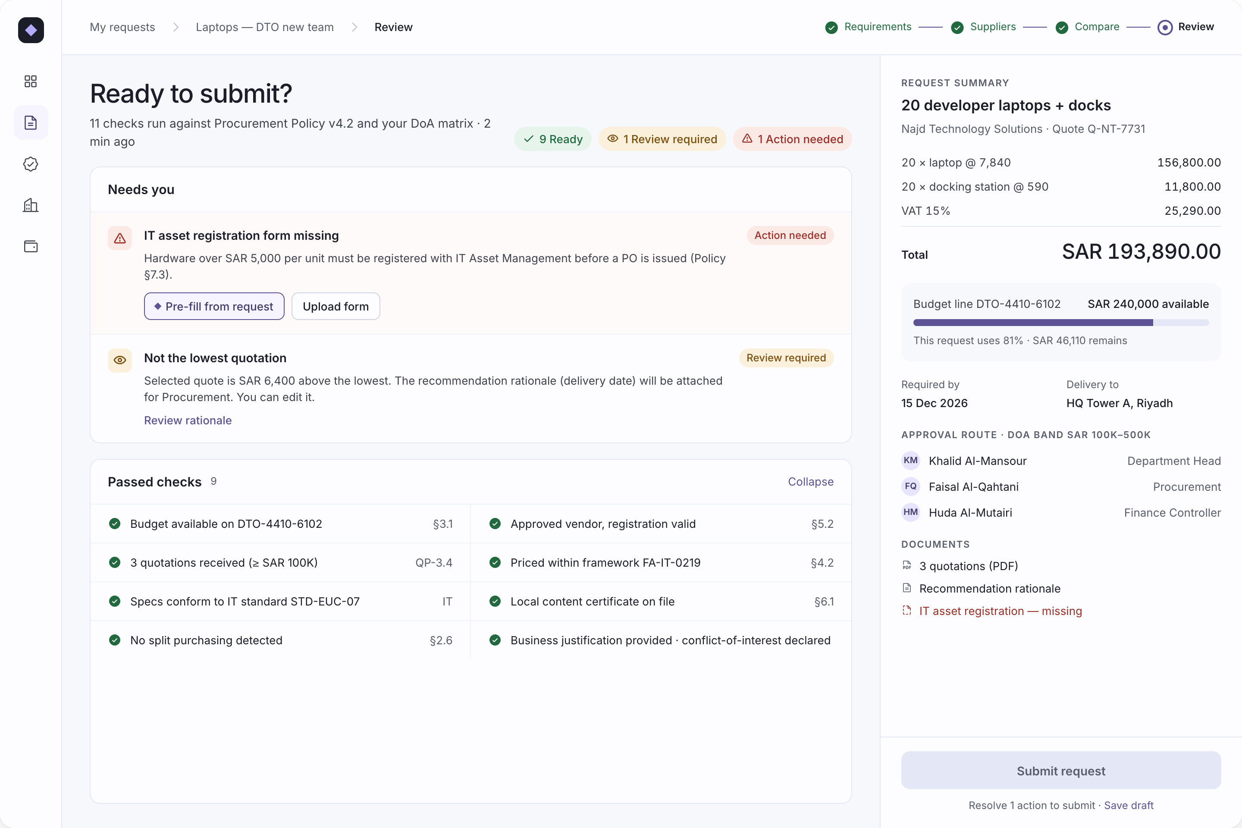
Task: Click Pre-fill from request button
Action: (x=214, y=306)
